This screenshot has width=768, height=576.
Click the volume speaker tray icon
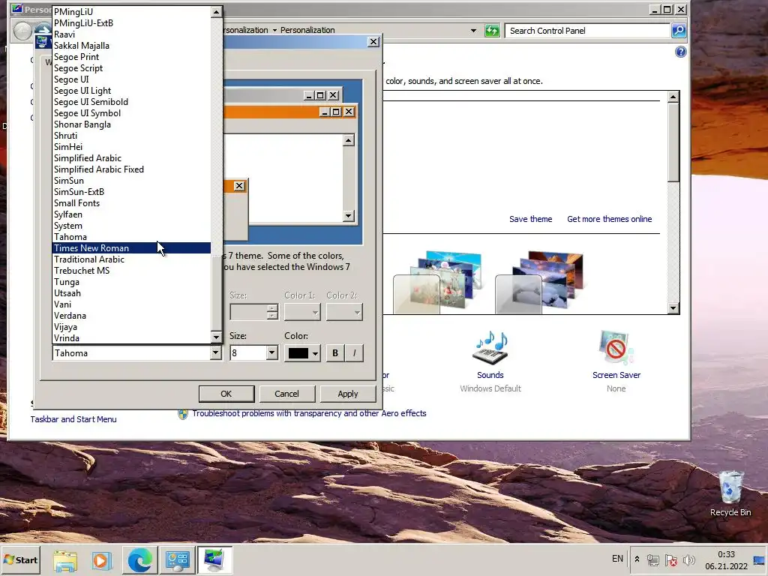tap(688, 559)
